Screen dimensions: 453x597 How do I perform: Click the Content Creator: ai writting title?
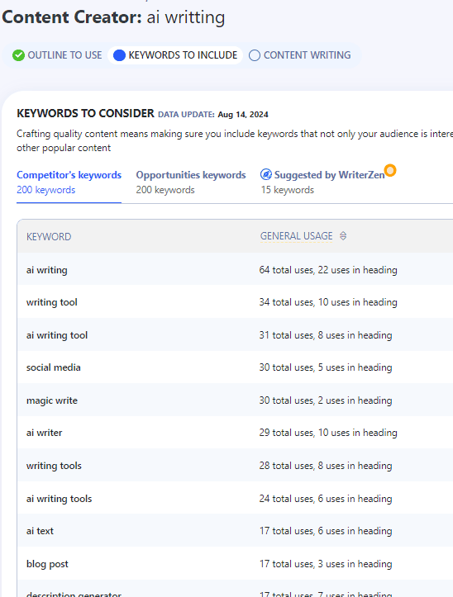click(x=113, y=17)
